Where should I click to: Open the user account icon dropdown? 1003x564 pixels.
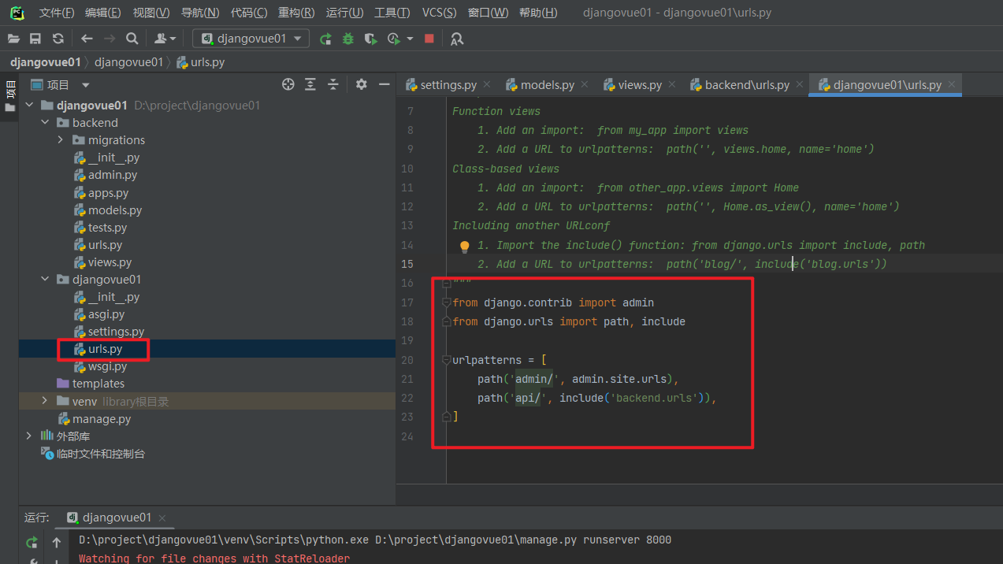click(x=165, y=39)
